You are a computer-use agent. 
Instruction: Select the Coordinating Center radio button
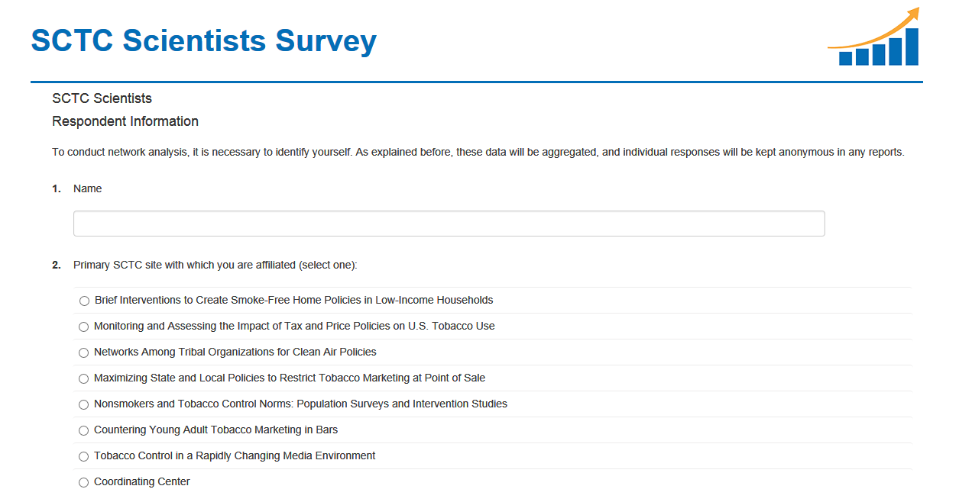point(84,482)
